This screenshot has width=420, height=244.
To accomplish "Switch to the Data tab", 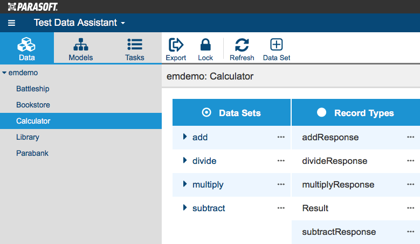I will click(x=27, y=48).
